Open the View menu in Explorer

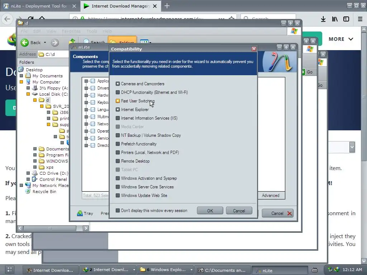tap(51, 31)
